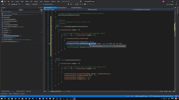This screenshot has width=179, height=100.
Task: Open the File menu
Action: pyautogui.click(x=5, y=1)
